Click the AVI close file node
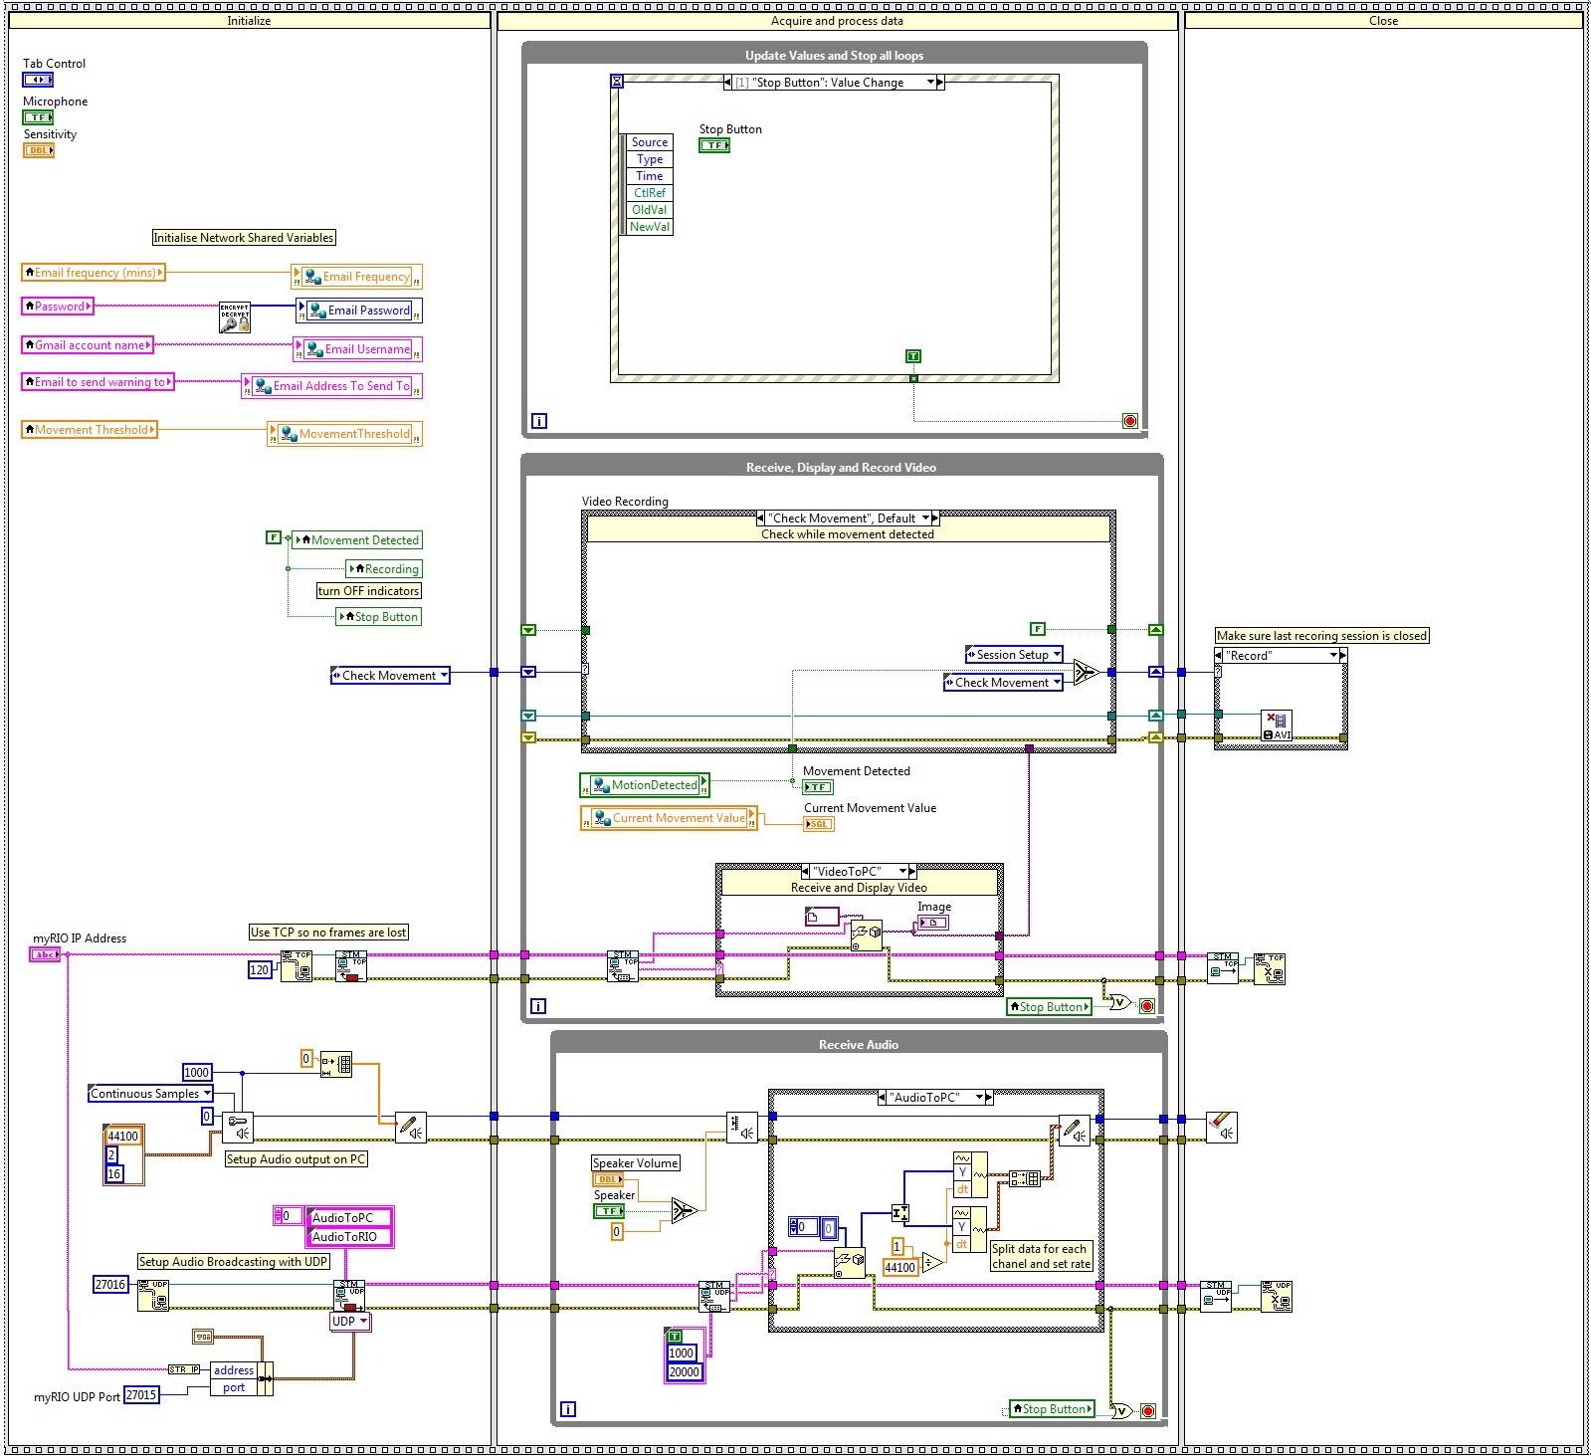1591x1456 pixels. (x=1277, y=726)
